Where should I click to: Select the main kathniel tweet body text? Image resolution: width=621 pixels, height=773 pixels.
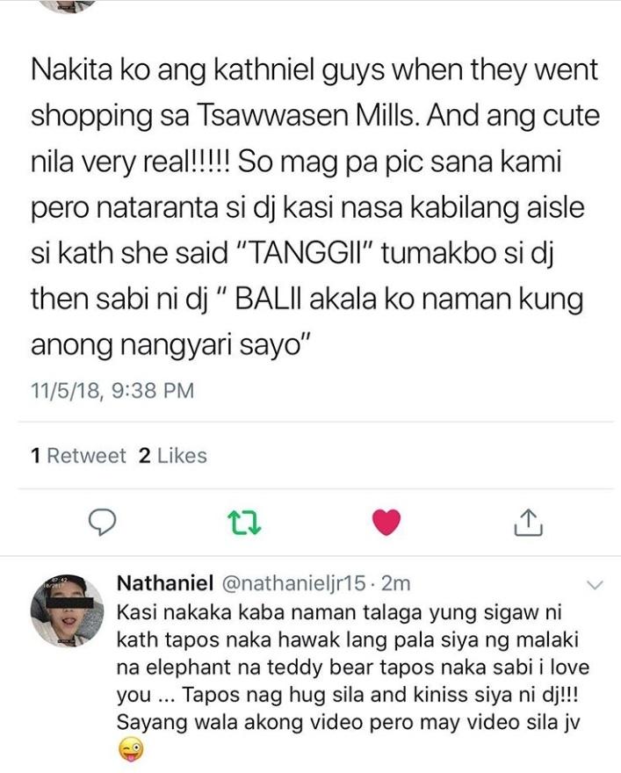(315, 207)
